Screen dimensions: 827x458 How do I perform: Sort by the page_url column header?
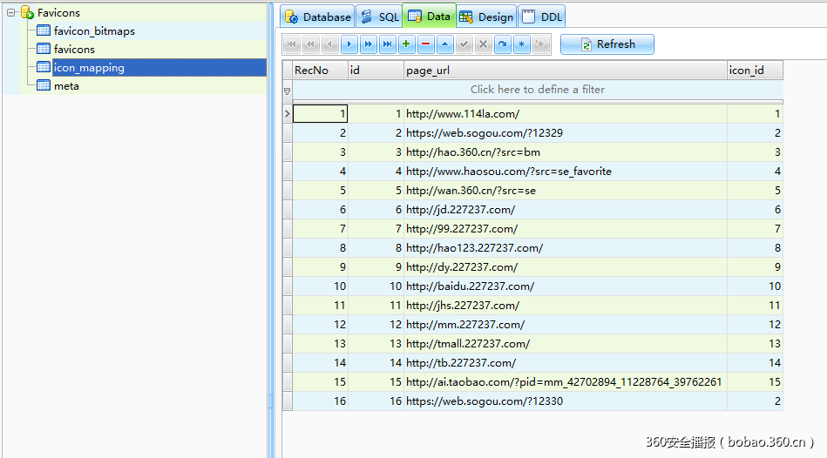[565, 71]
